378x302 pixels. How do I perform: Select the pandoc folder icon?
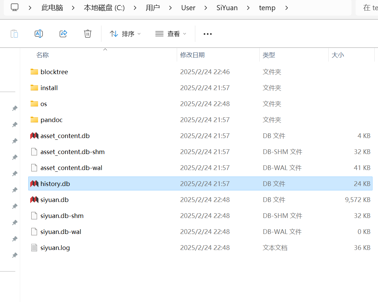tap(34, 120)
